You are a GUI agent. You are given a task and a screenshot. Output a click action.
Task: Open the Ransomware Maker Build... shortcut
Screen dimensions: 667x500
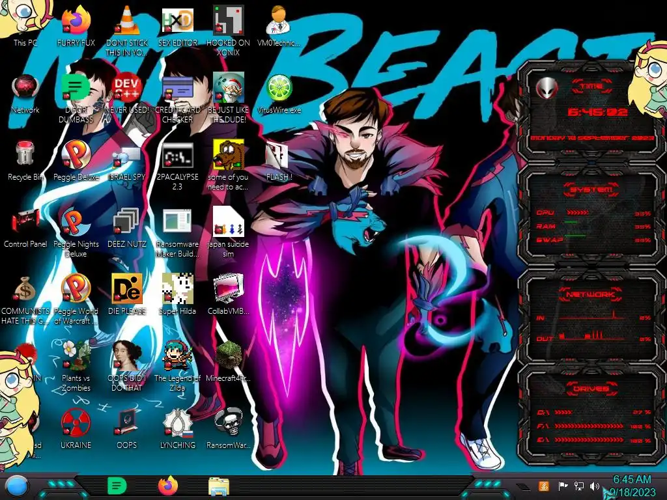point(177,232)
